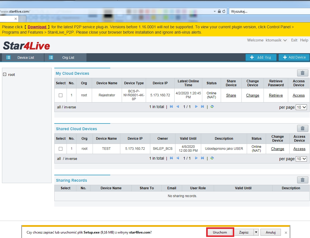Click the No sharing records text

[x=182, y=196]
